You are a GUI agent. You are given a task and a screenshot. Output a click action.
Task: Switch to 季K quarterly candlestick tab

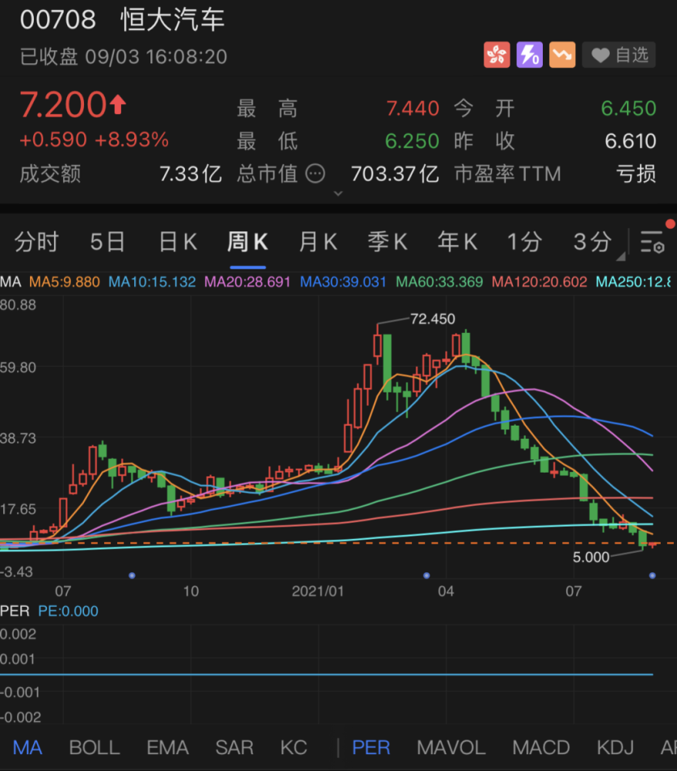tap(388, 242)
